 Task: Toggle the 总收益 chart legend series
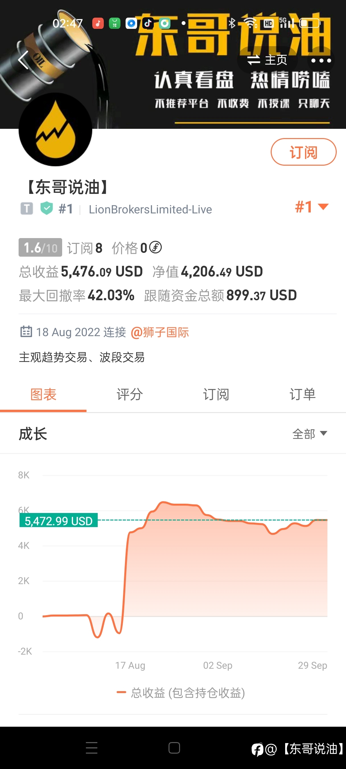pos(181,693)
